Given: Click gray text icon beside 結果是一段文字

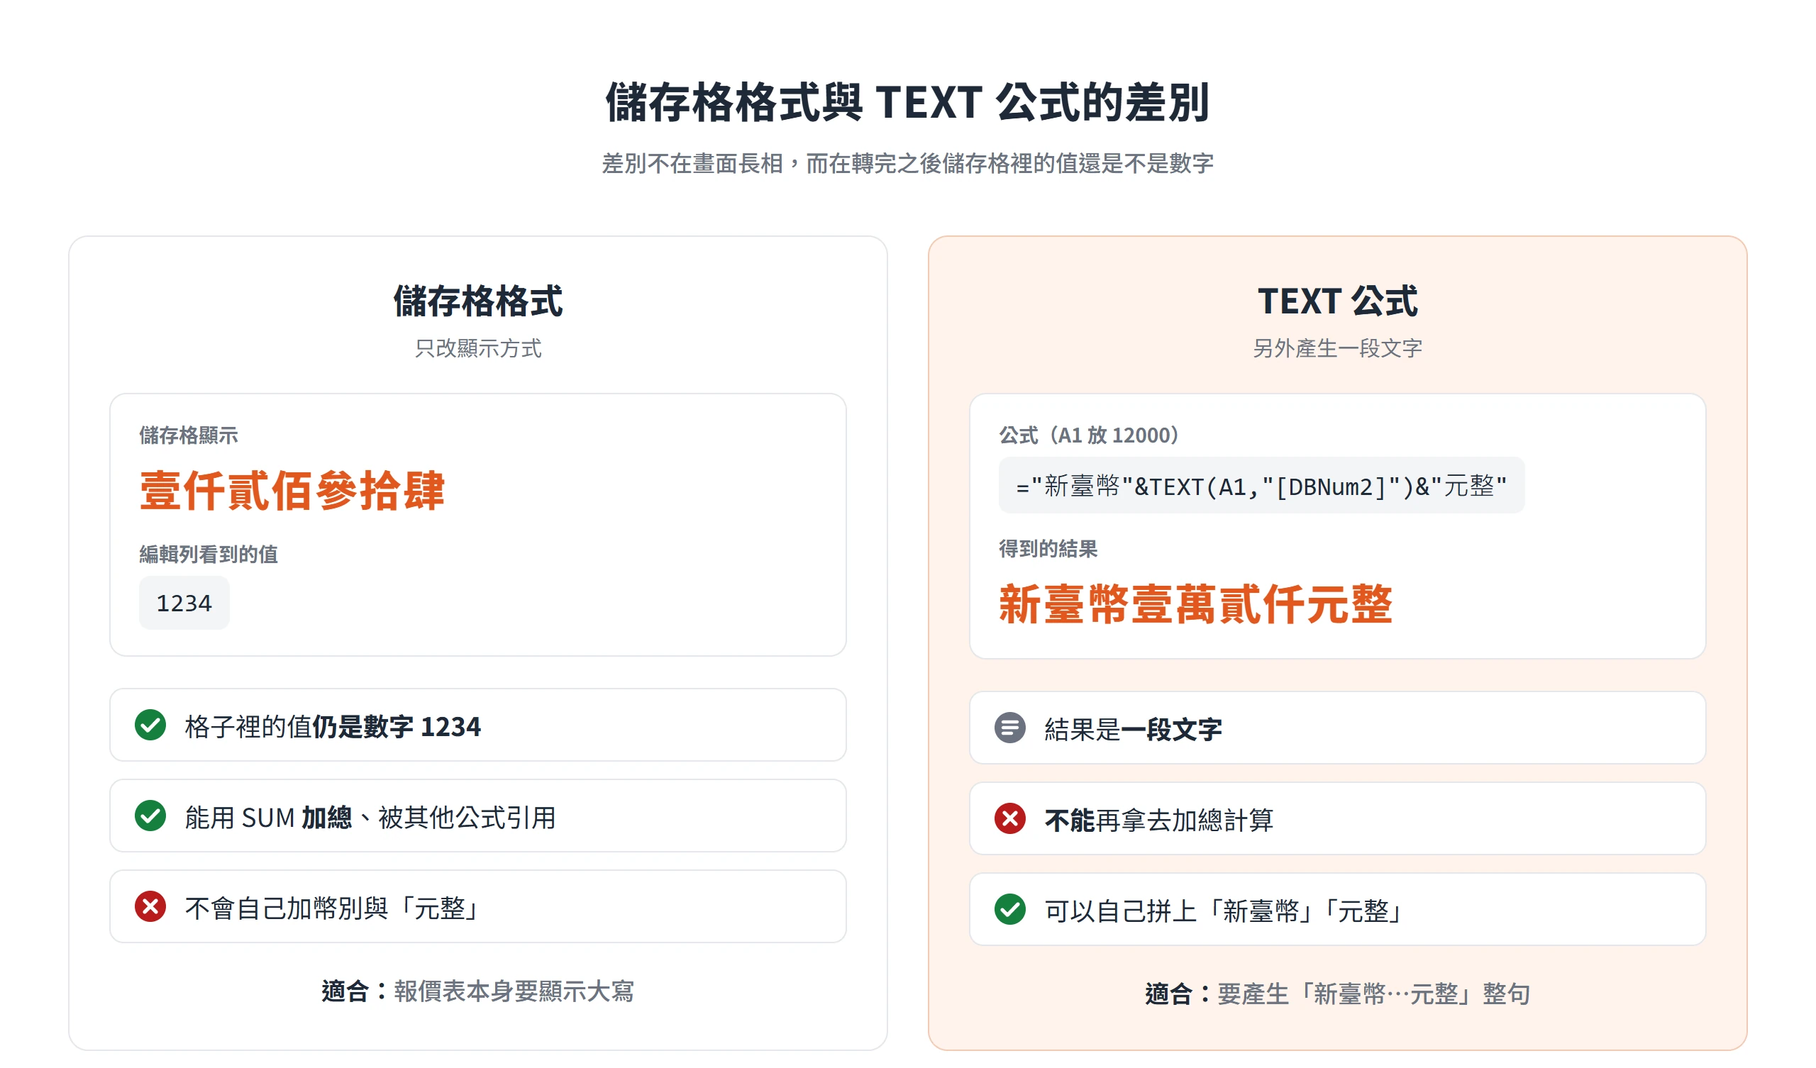Looking at the screenshot, I should [x=1010, y=728].
